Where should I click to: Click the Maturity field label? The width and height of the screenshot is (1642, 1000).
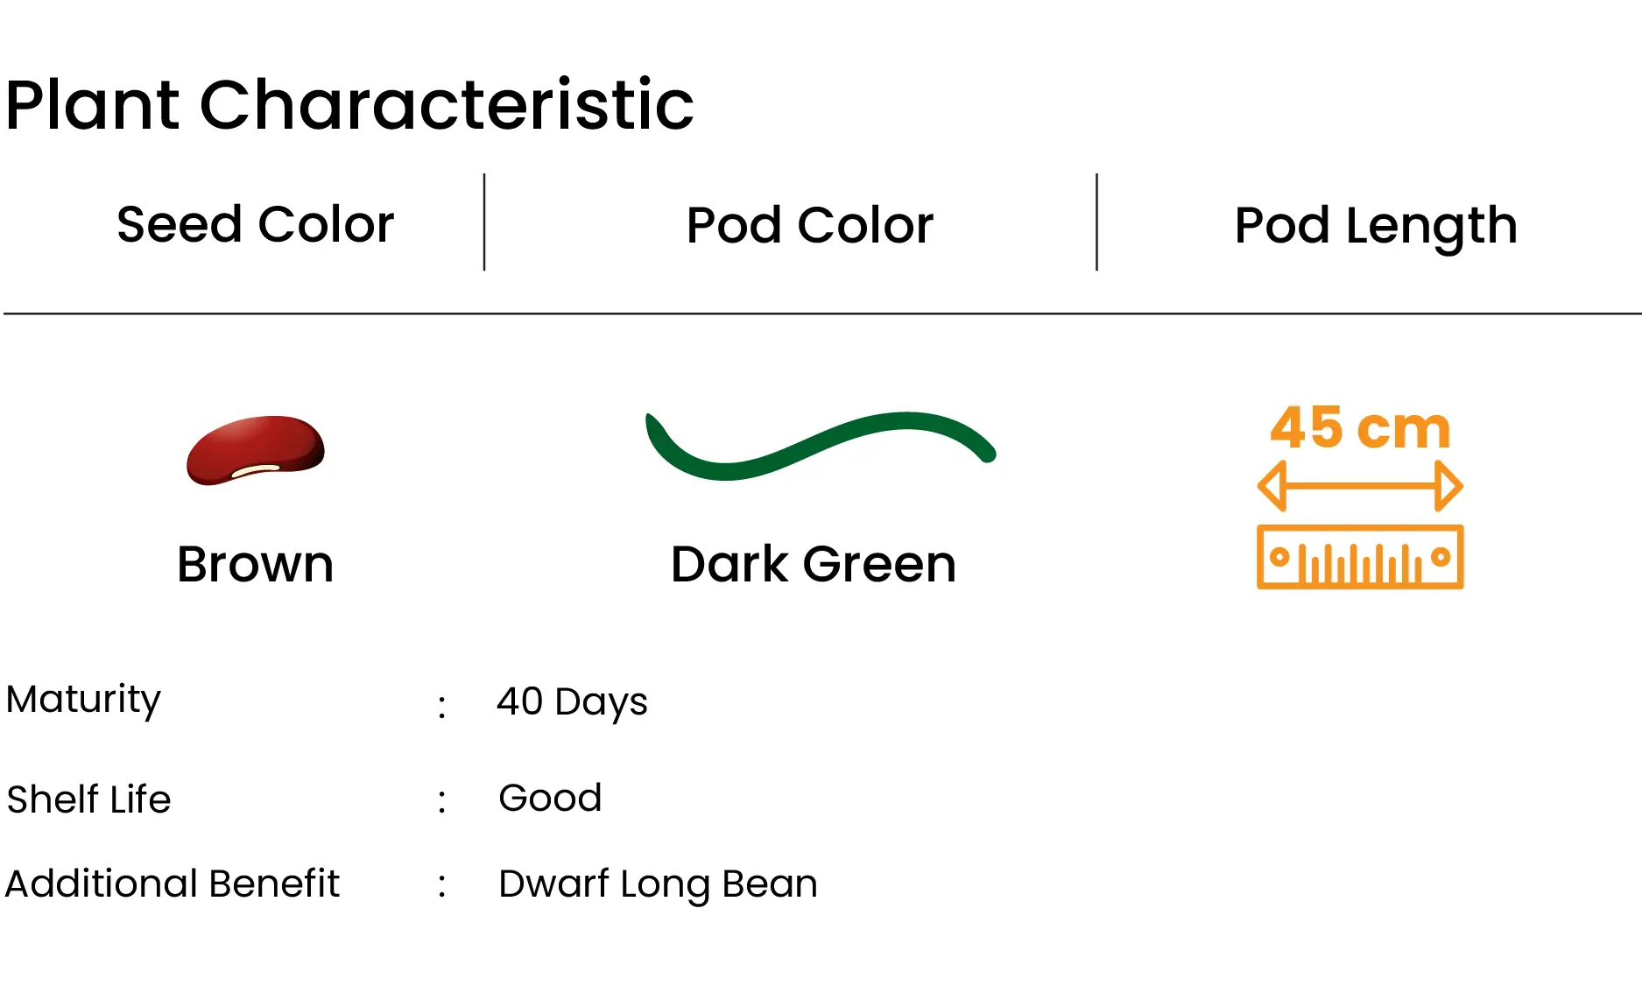(x=83, y=699)
